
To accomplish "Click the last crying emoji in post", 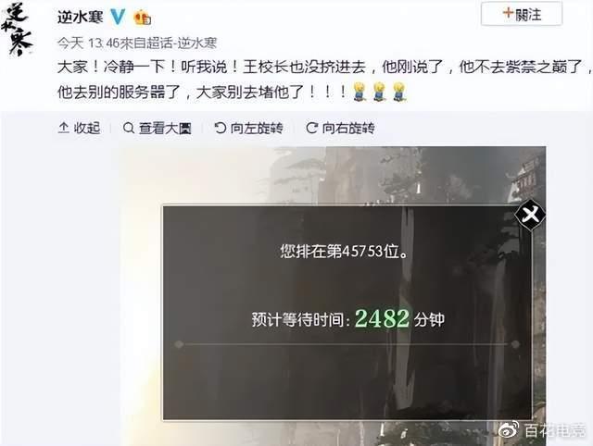I will 399,92.
